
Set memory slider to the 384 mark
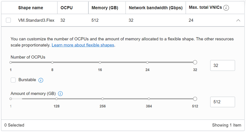[x=149, y=99]
